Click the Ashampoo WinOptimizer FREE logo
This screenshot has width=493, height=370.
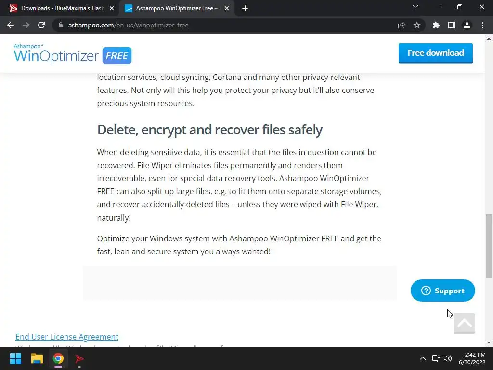point(73,54)
